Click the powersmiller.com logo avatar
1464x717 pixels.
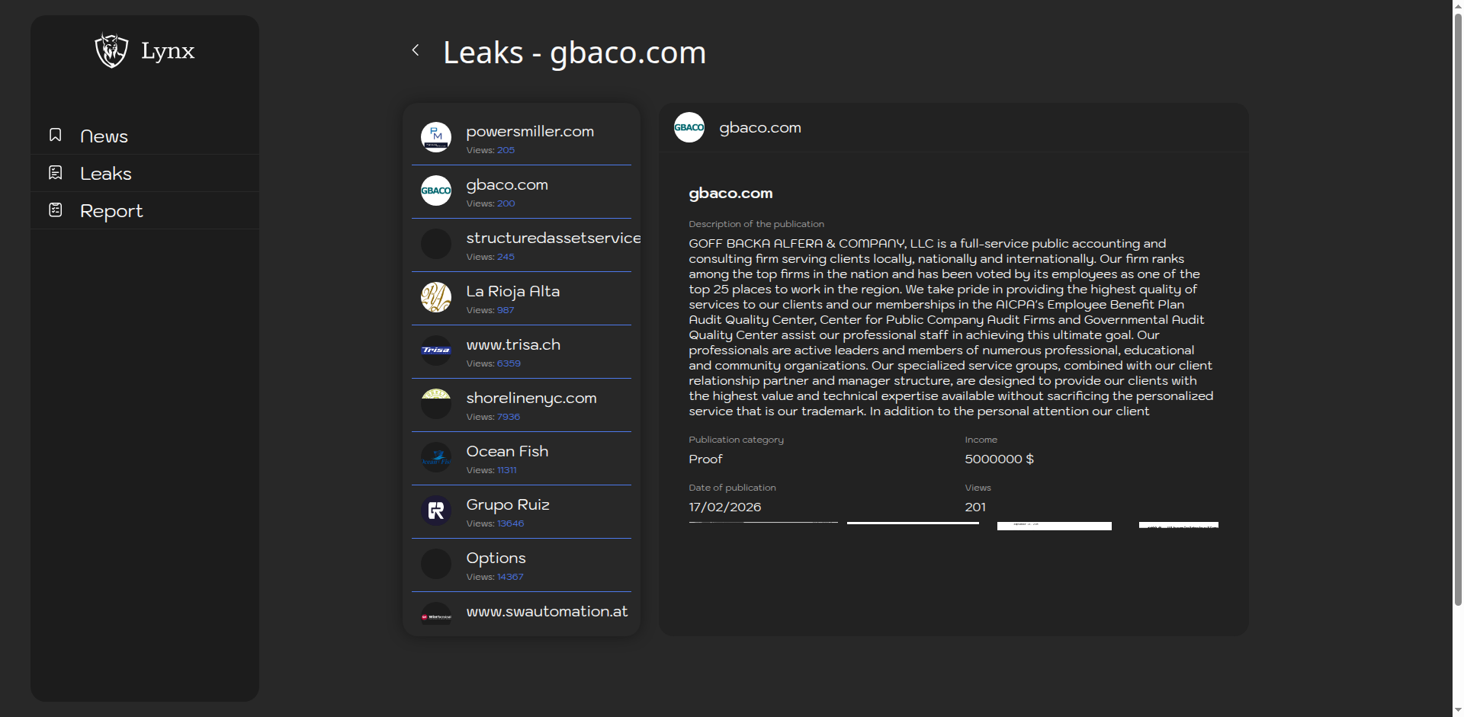[x=436, y=137]
